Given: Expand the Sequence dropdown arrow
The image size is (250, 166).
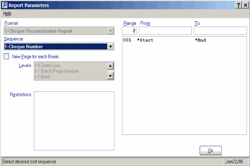Looking at the screenshot, I should point(110,47).
